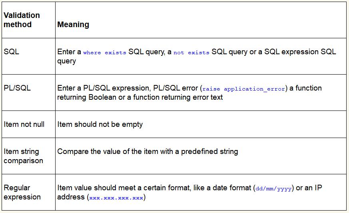Click the "Meaning" column header
The width and height of the screenshot is (349, 213).
73,25
